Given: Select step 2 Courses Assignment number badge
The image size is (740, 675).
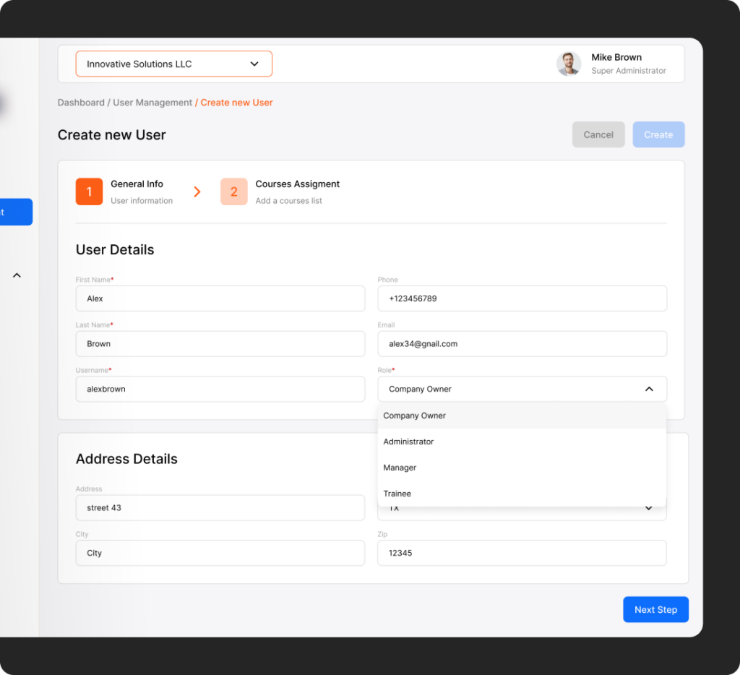Looking at the screenshot, I should 233,192.
